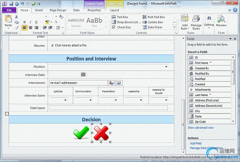Insert a Drop-Down List control
The width and height of the screenshot is (240, 162).
tap(126, 22)
